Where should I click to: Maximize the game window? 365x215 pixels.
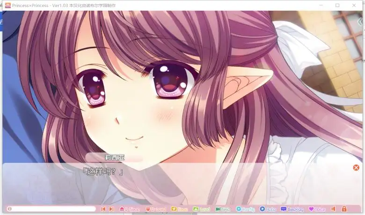point(337,5)
